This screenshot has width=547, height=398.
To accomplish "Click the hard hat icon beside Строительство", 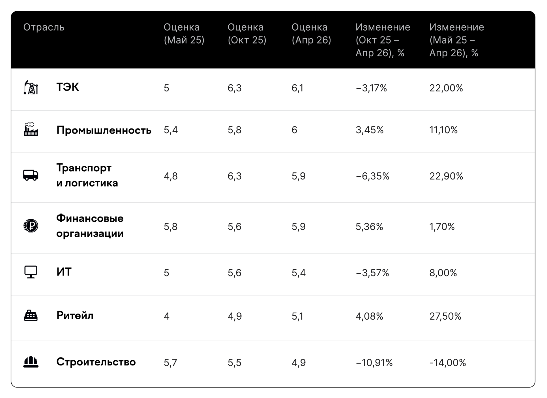I will [x=31, y=362].
